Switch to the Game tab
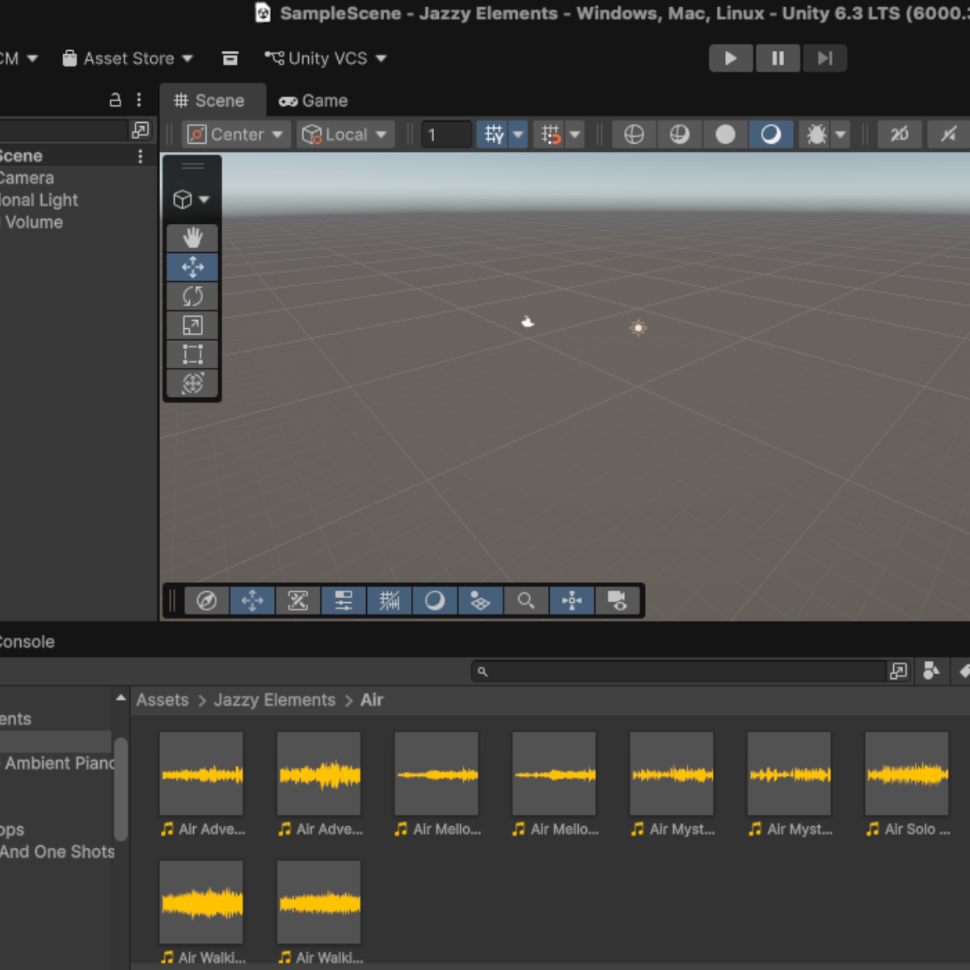This screenshot has height=970, width=970. click(x=314, y=101)
